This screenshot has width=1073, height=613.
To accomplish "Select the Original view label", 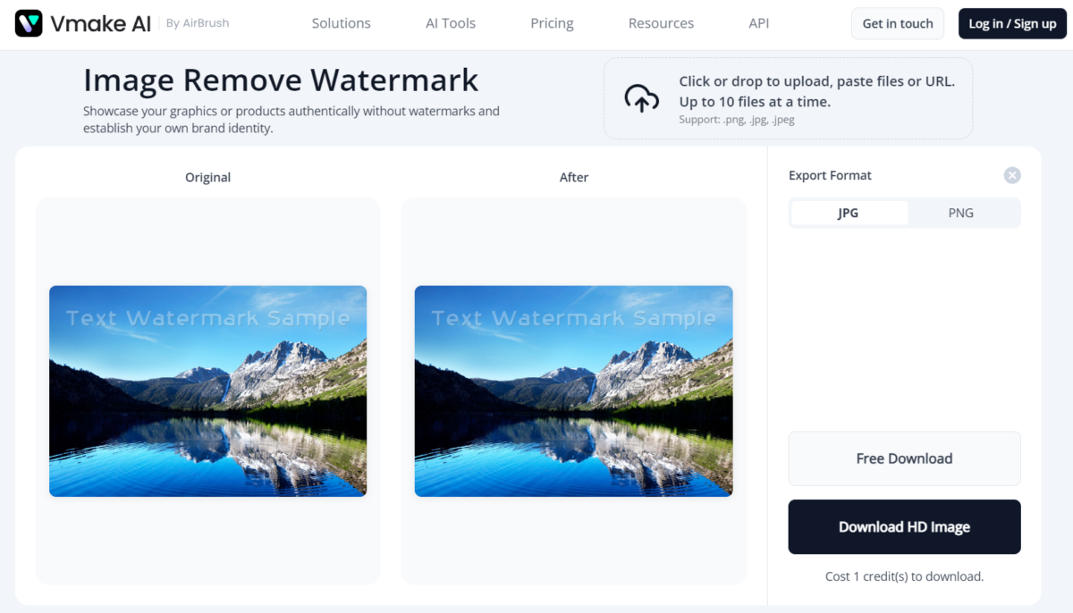I will (207, 177).
